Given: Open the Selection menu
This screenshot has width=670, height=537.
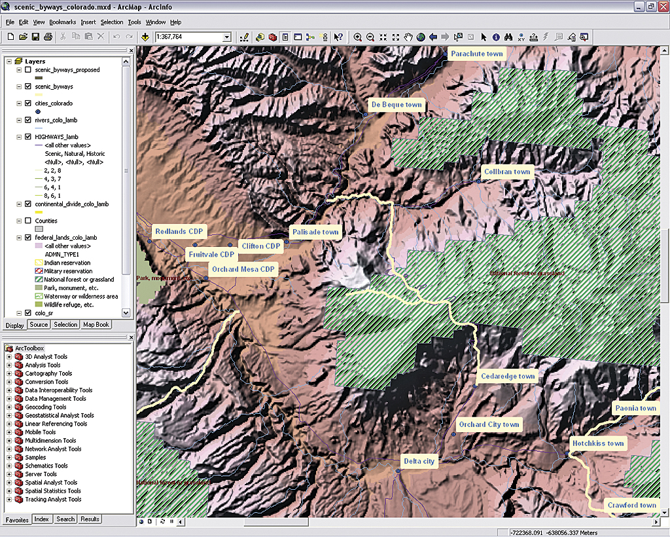Looking at the screenshot, I should pyautogui.click(x=111, y=22).
